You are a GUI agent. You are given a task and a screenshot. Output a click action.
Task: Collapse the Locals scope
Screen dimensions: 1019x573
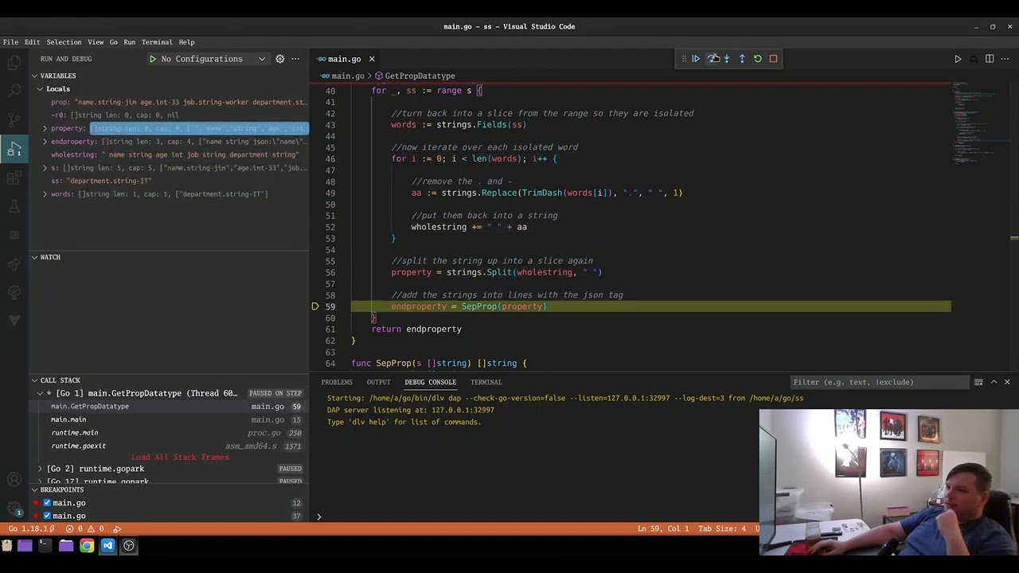40,89
